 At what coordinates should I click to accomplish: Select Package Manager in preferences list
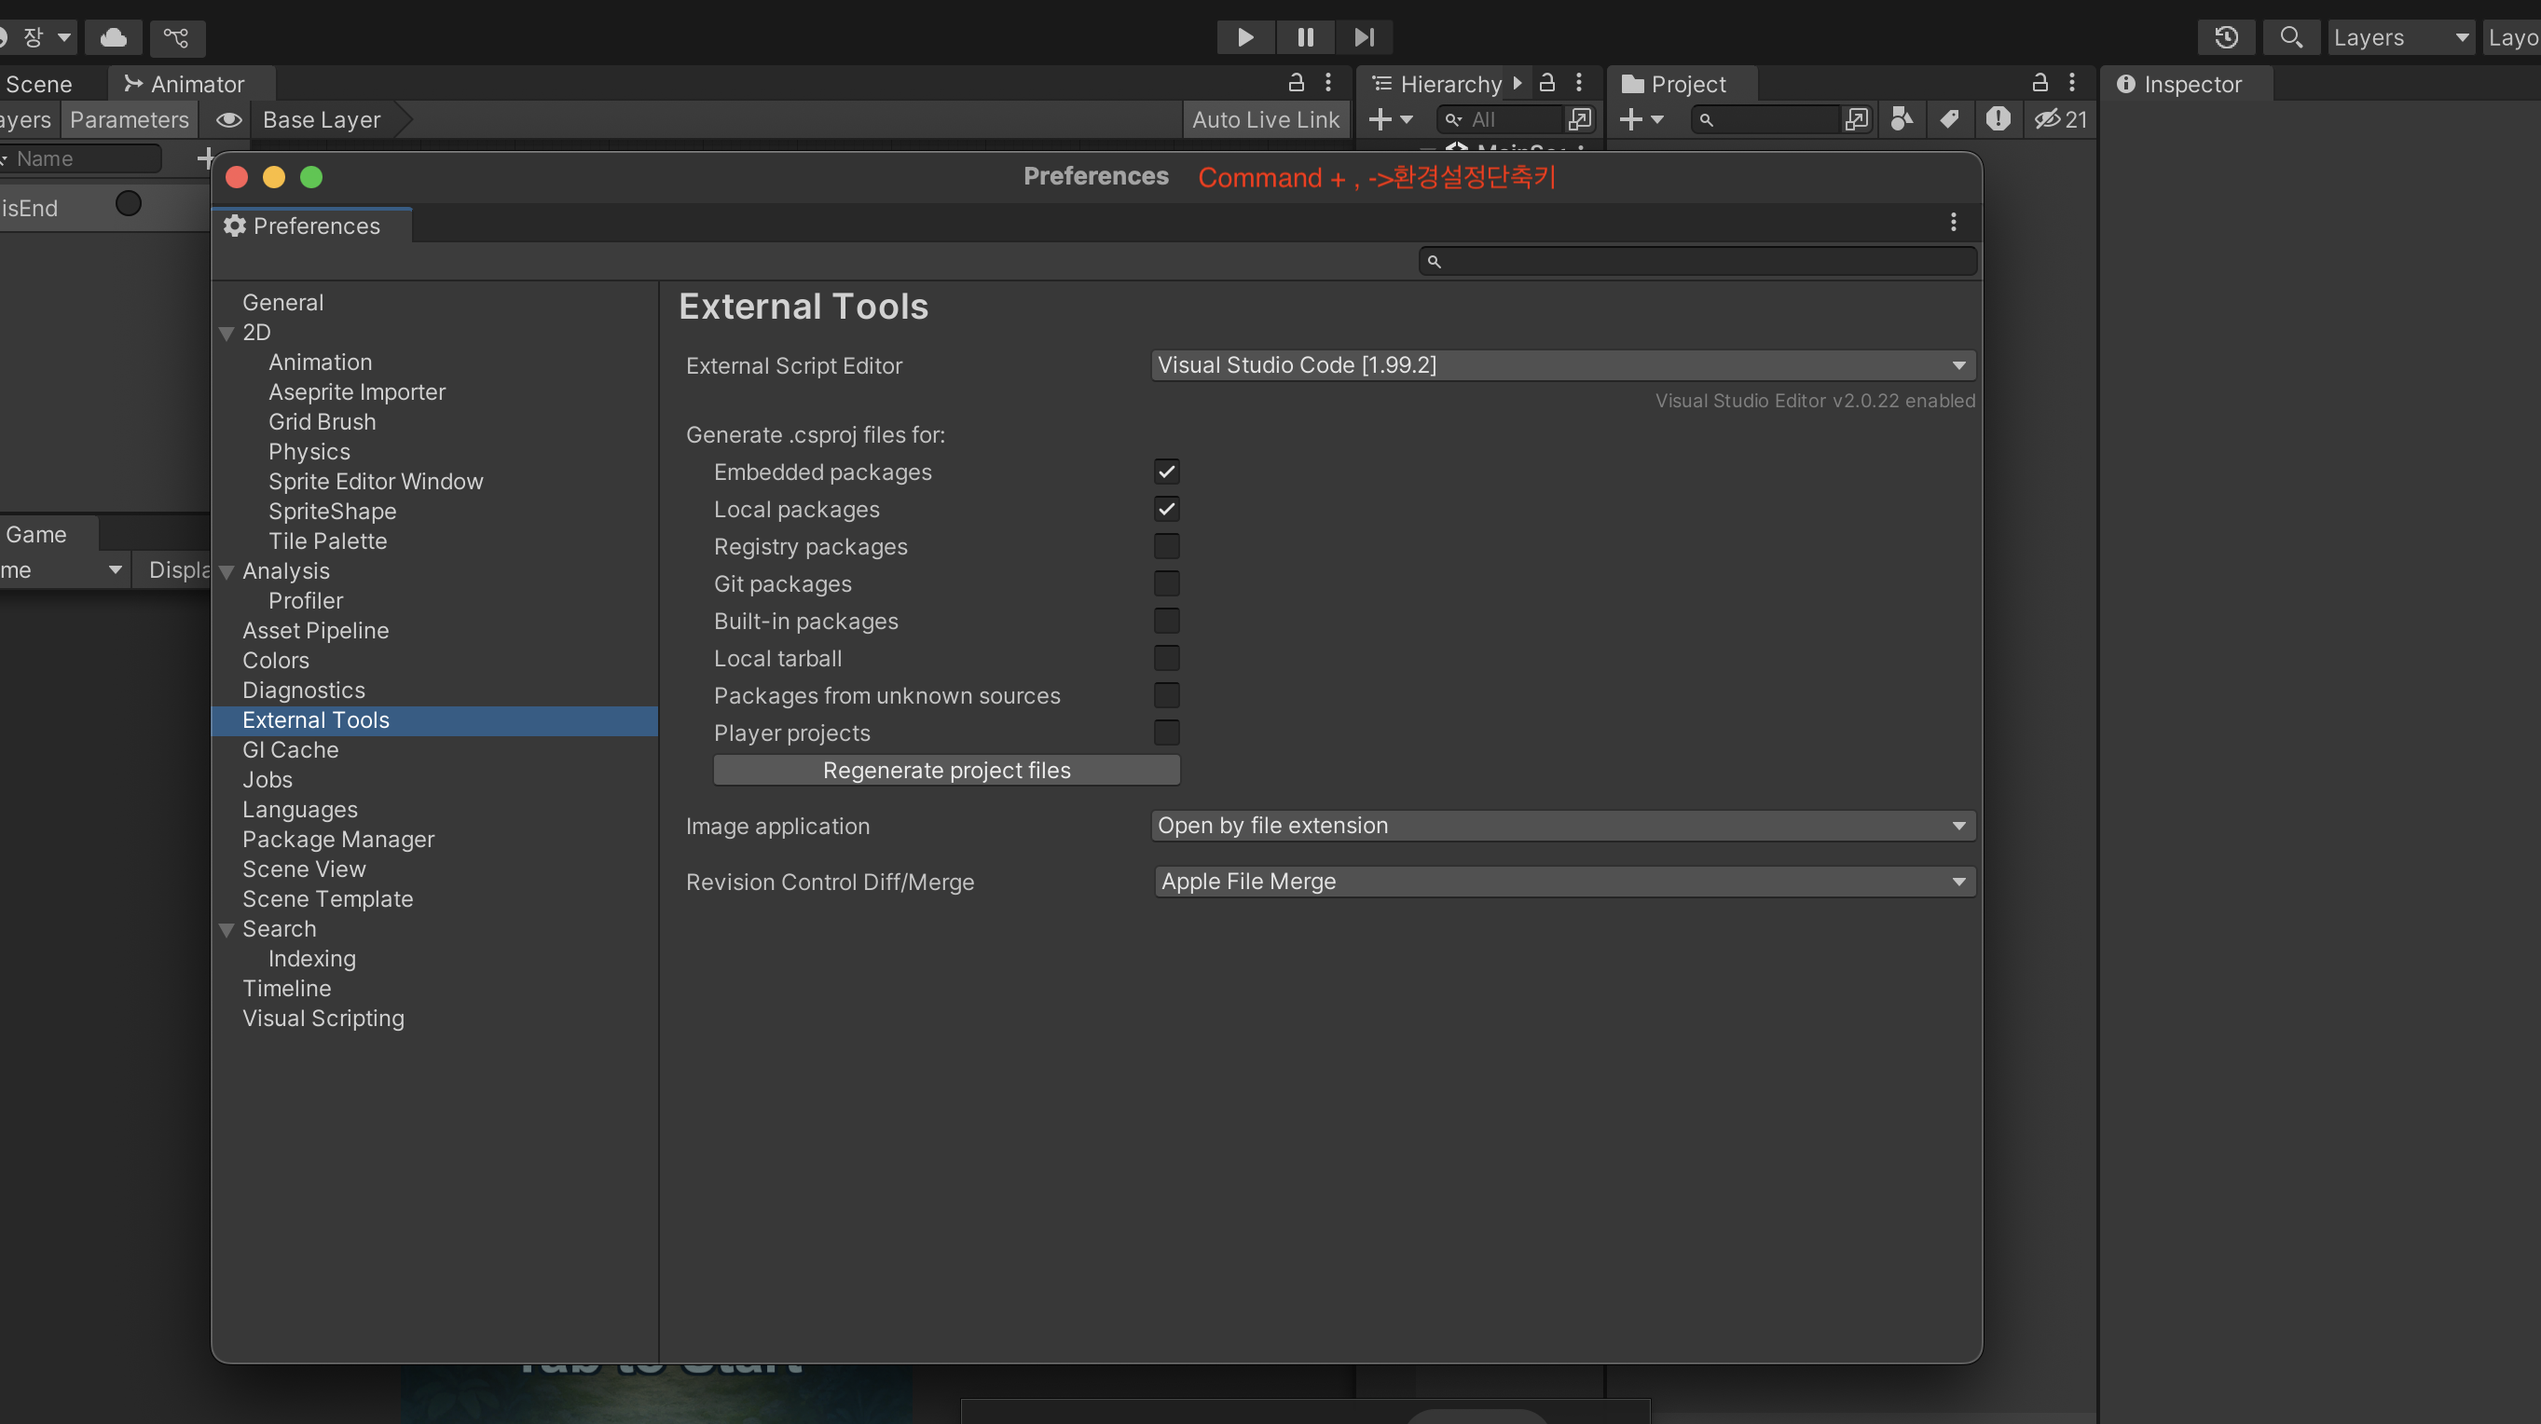pos(337,840)
